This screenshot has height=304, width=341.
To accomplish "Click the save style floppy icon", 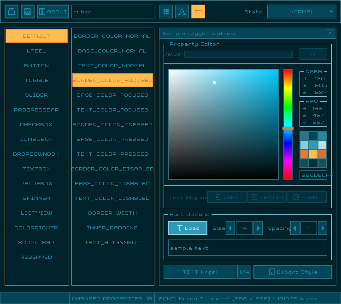I will pos(28,12).
